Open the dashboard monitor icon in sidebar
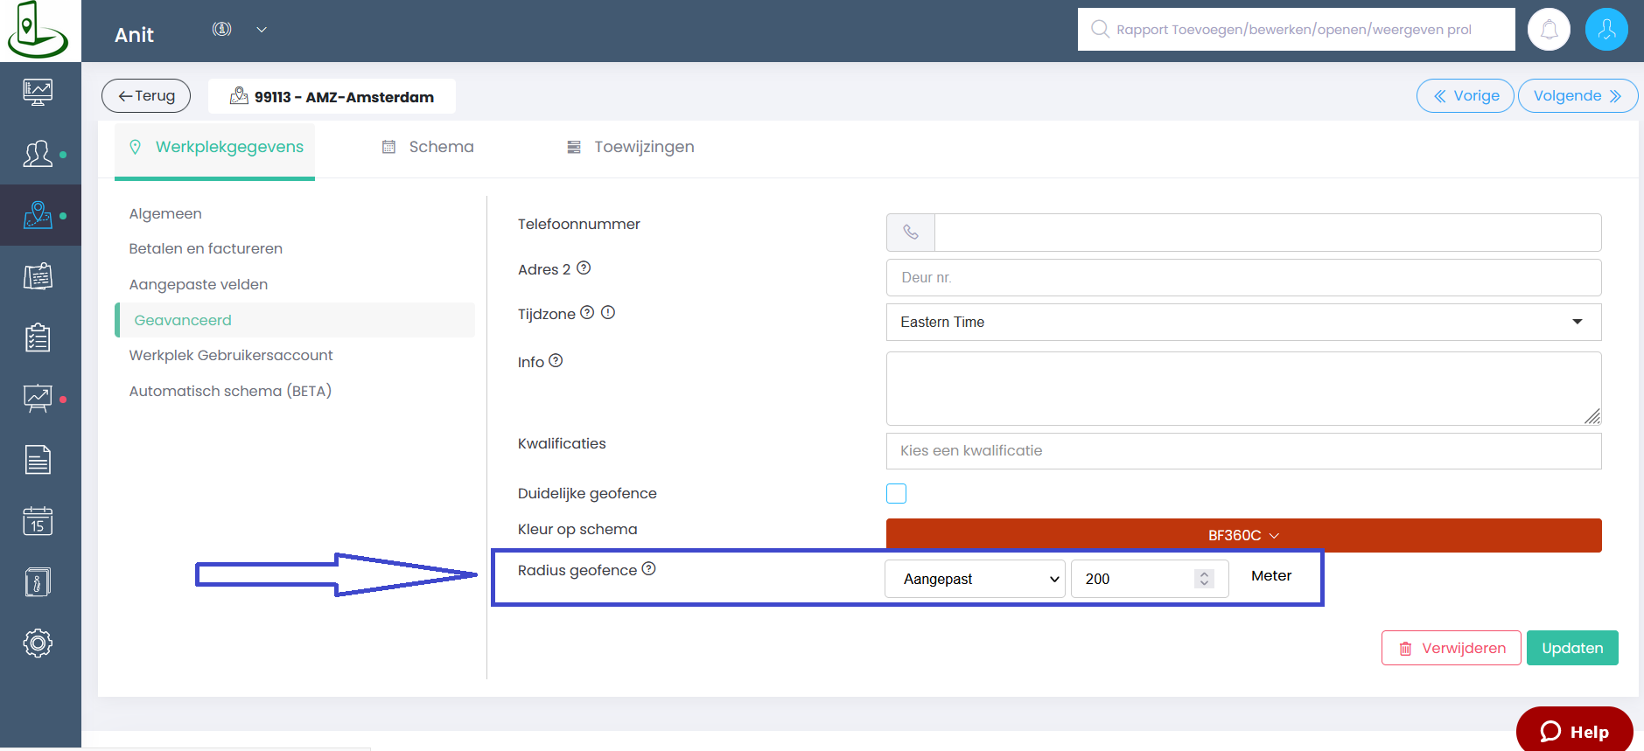Image resolution: width=1644 pixels, height=751 pixels. pyautogui.click(x=38, y=92)
